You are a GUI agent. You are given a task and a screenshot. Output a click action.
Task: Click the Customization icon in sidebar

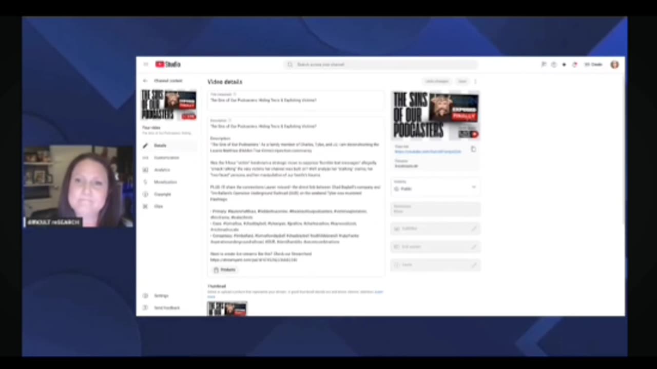click(145, 158)
